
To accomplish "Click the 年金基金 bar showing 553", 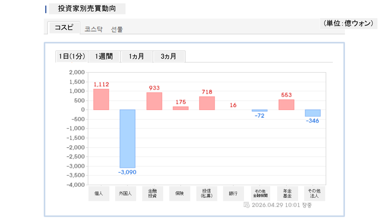I will [x=286, y=104].
